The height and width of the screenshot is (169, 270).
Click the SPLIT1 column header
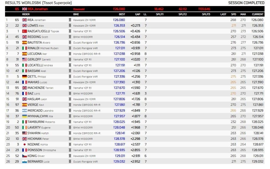160,14
